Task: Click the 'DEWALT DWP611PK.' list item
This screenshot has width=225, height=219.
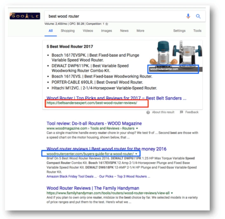Action: (90, 68)
